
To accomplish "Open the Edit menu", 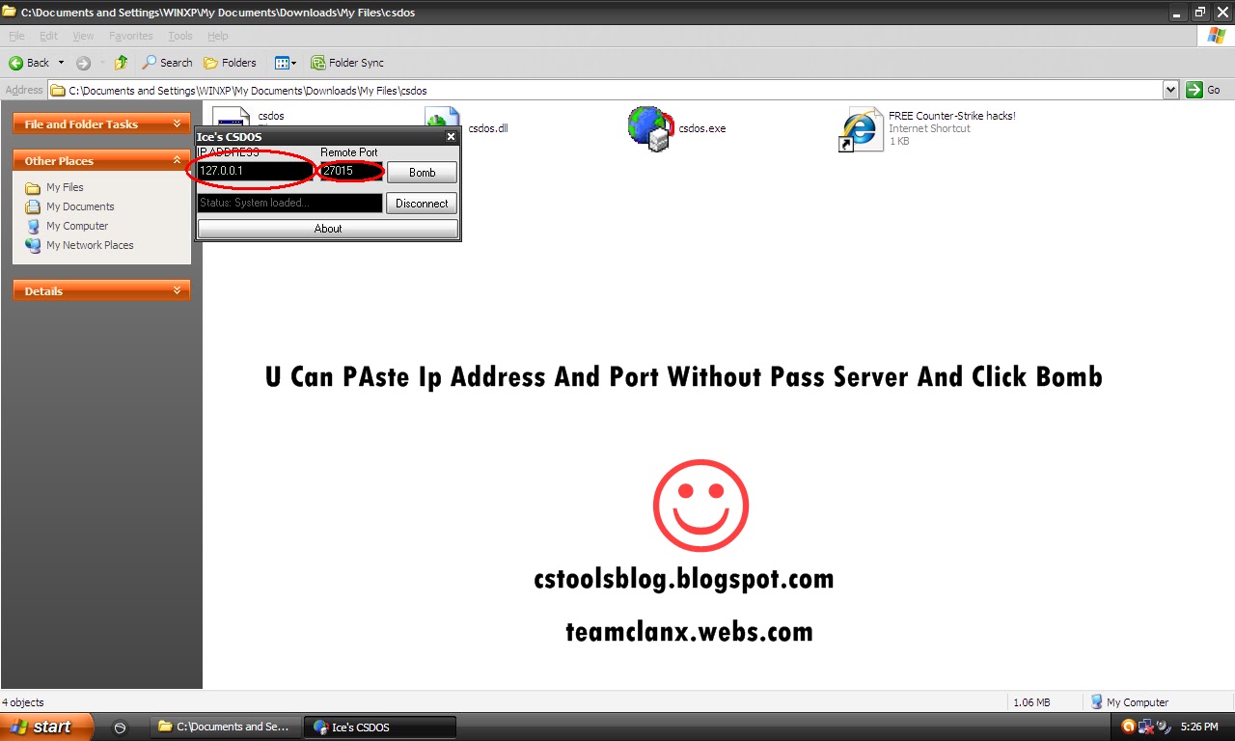I will tap(48, 36).
